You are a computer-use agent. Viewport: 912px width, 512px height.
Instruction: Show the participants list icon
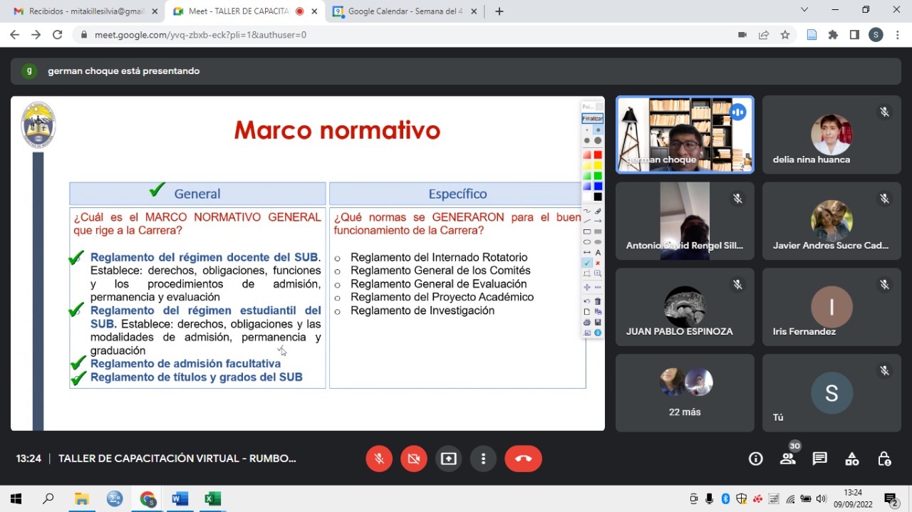[x=788, y=459]
